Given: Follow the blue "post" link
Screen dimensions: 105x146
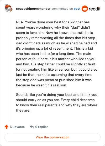Looking at the screenshot, I should pyautogui.click(x=77, y=9).
